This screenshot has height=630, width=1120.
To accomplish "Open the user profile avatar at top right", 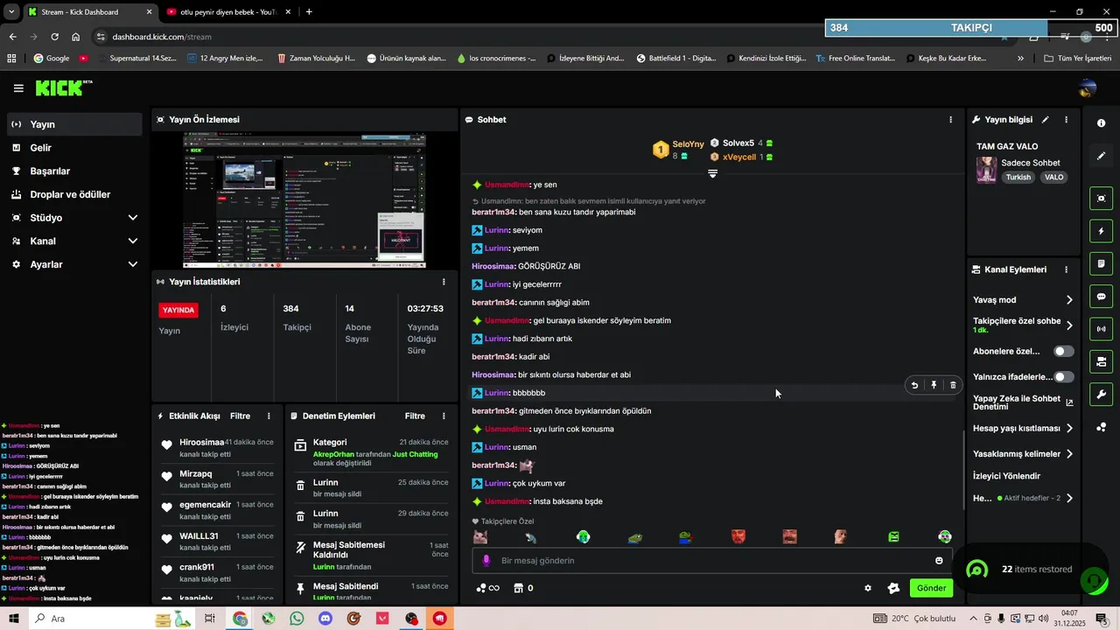I will pyautogui.click(x=1088, y=88).
